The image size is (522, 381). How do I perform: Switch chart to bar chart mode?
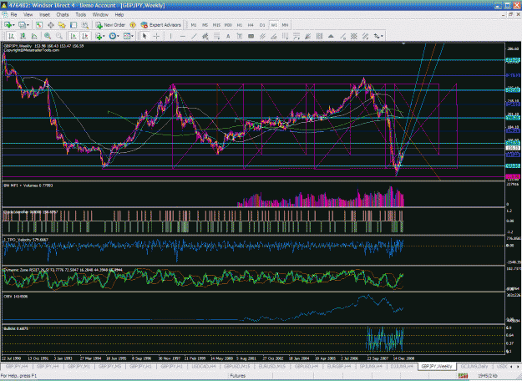[x=12, y=36]
